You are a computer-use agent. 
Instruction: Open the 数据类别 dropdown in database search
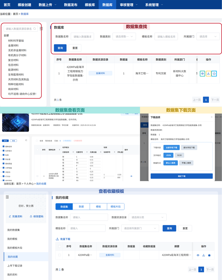pyautogui.click(x=124, y=37)
